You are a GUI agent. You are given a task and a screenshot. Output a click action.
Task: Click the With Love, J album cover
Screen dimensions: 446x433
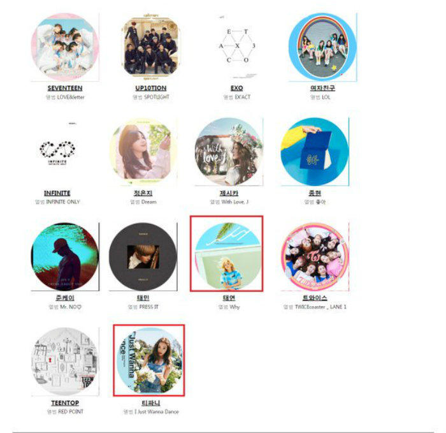click(x=229, y=152)
